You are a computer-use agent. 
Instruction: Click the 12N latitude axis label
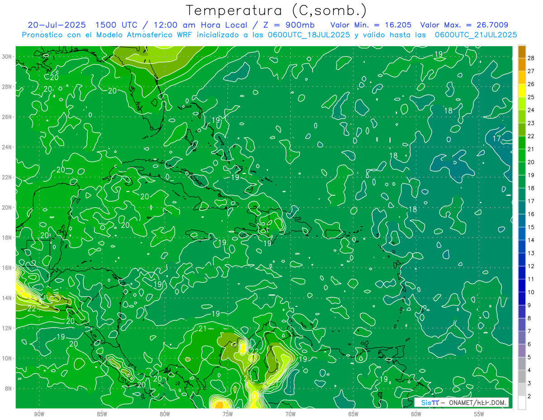pyautogui.click(x=7, y=328)
